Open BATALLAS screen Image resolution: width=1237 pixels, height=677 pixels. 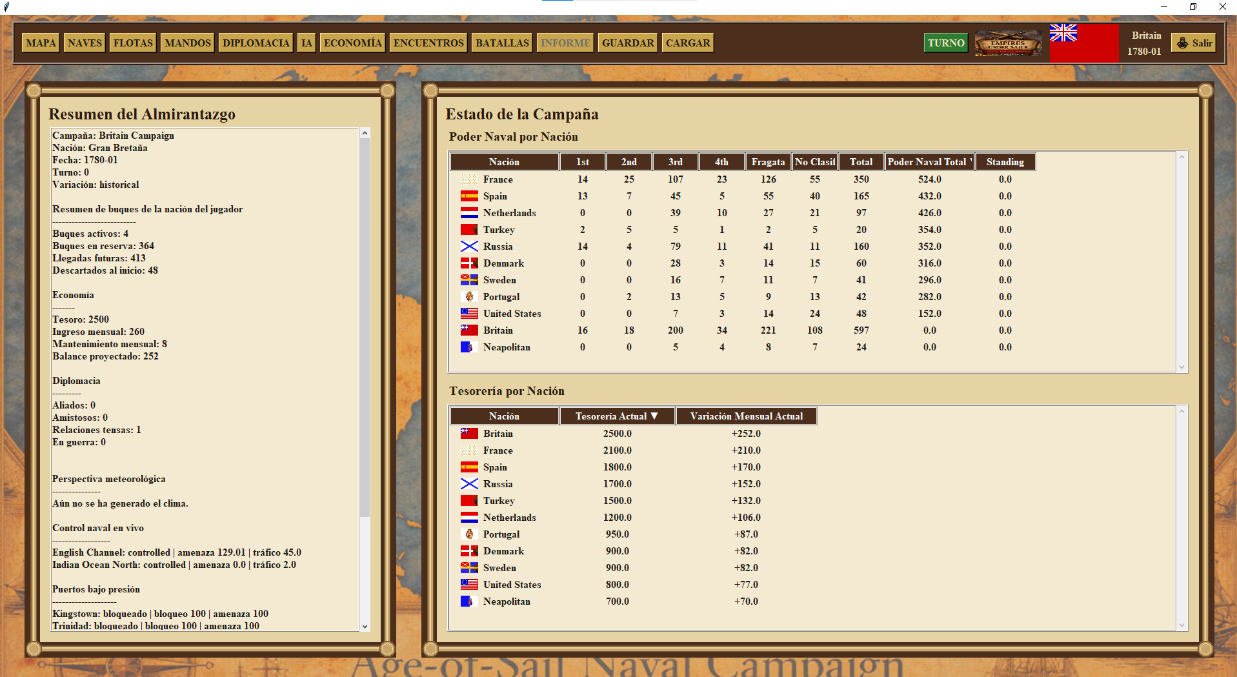[x=502, y=43]
